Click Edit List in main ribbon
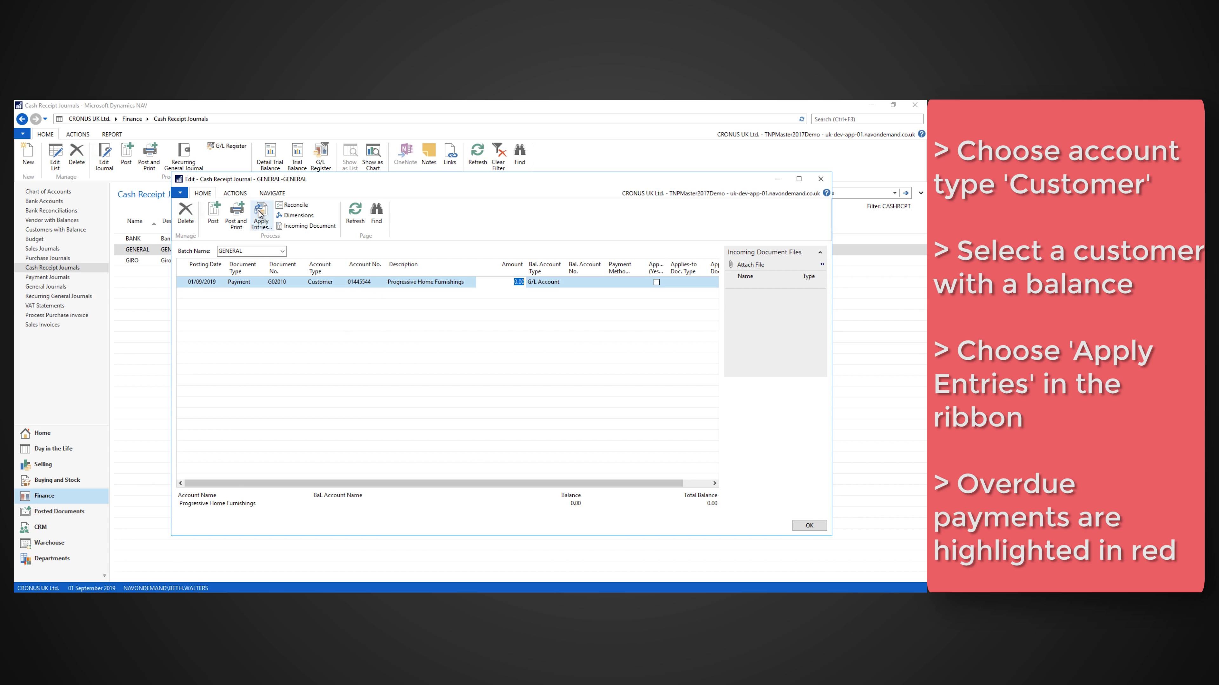 55,157
